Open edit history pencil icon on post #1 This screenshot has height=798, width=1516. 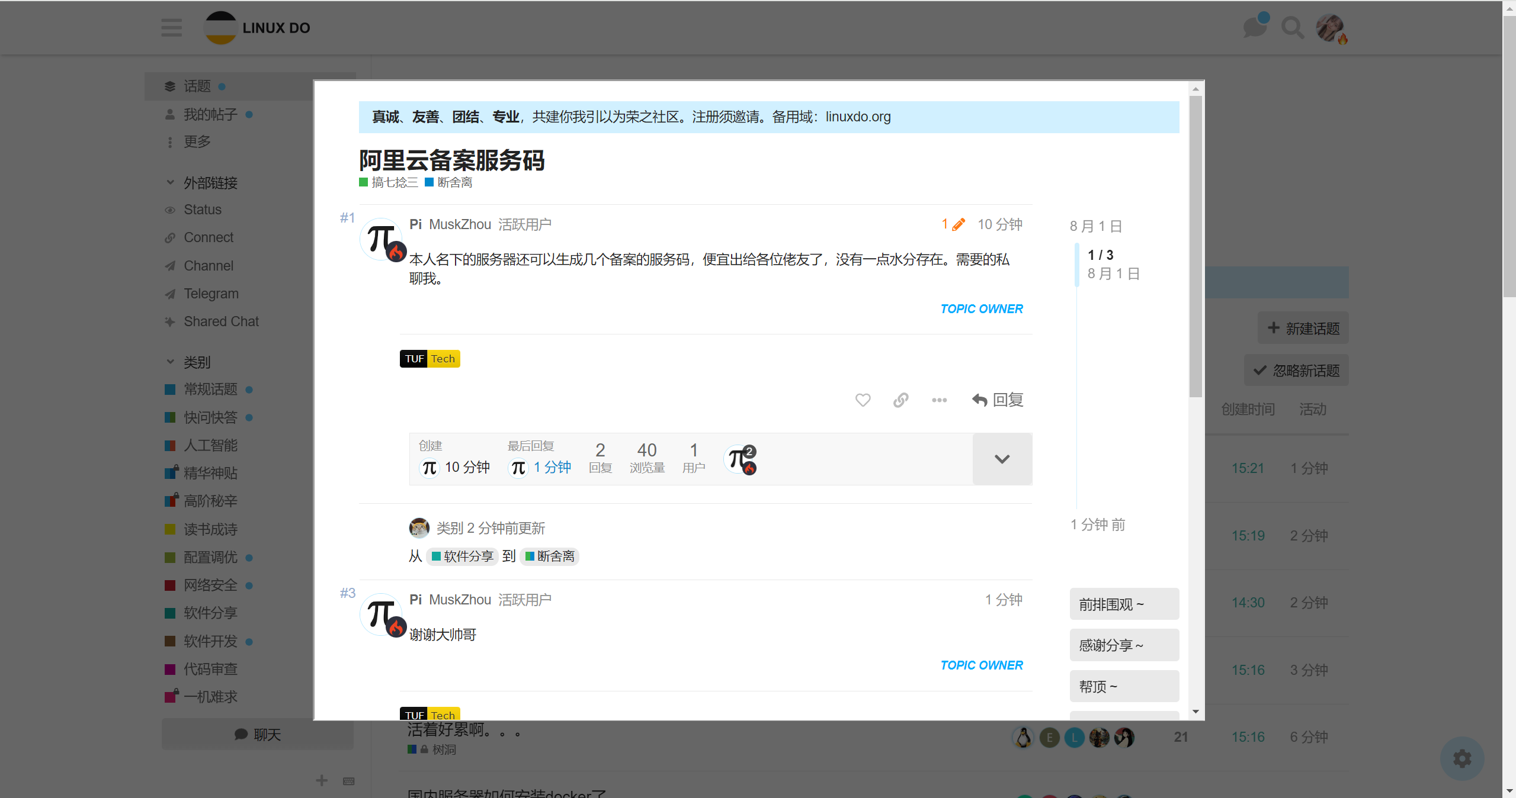pos(953,224)
